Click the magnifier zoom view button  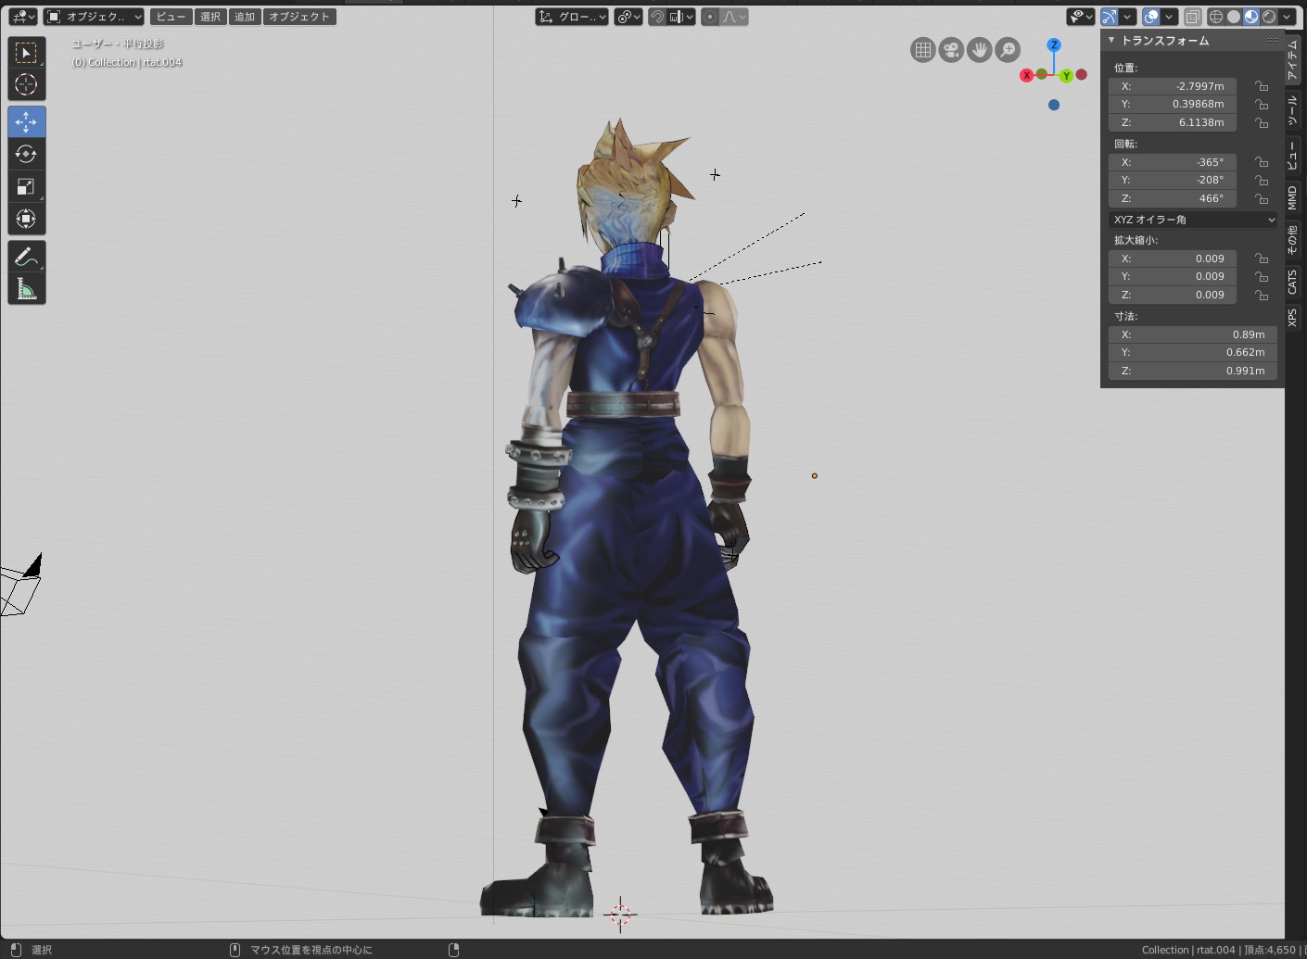[1008, 50]
